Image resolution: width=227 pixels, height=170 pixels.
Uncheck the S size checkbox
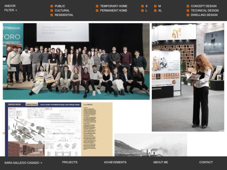click(x=143, y=6)
